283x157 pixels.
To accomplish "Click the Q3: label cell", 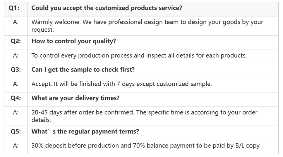I will [x=16, y=71].
